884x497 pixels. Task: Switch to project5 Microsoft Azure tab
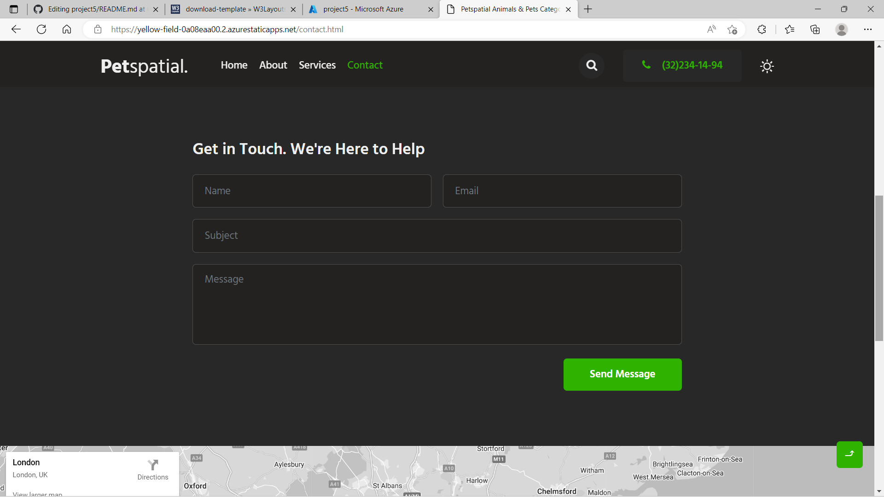click(x=363, y=9)
